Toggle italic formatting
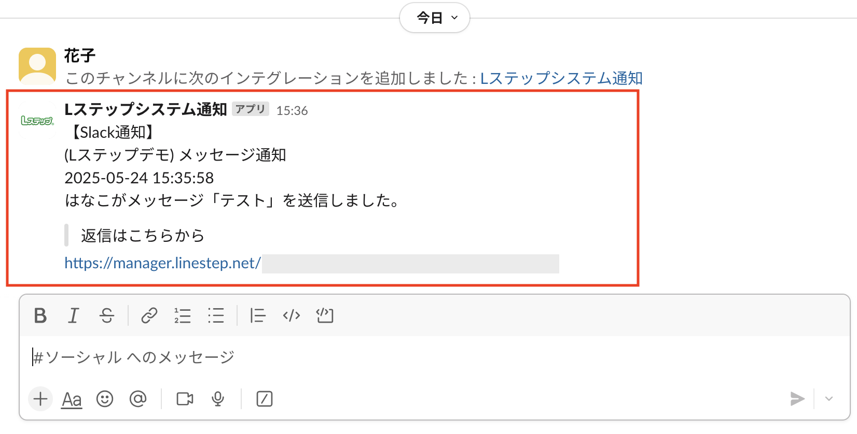Viewport: 857px width, 434px height. (x=74, y=315)
